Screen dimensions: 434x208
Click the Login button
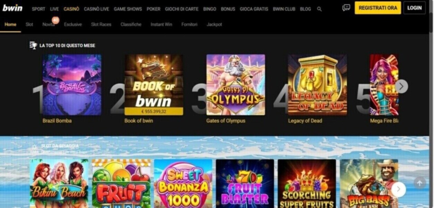pyautogui.click(x=414, y=8)
